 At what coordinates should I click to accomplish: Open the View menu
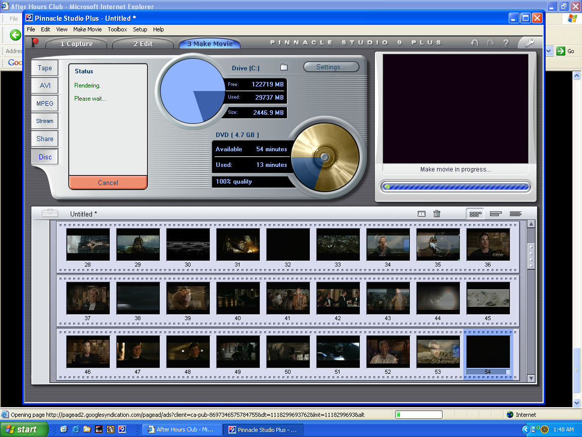coord(62,29)
